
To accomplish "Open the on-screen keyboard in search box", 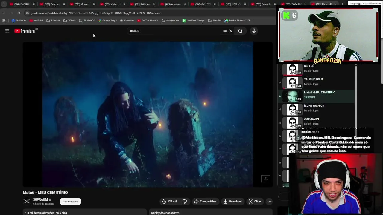I will click(x=225, y=31).
